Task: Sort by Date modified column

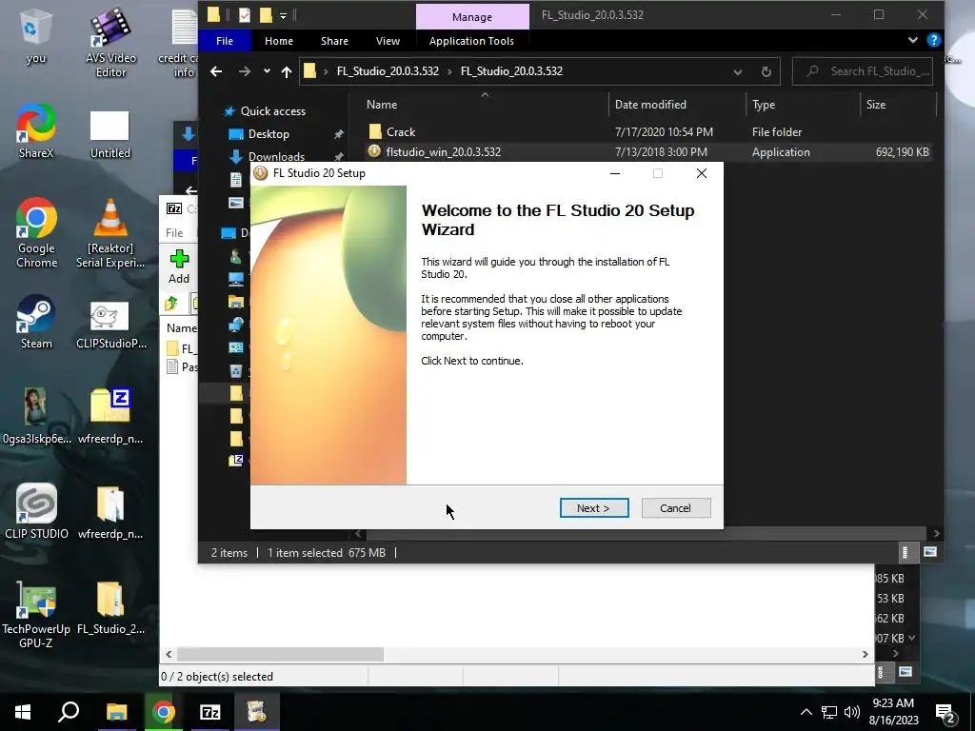Action: (x=650, y=105)
